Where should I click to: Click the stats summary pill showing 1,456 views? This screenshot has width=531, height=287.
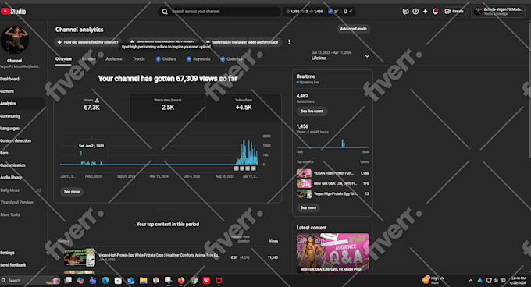[x=320, y=12]
